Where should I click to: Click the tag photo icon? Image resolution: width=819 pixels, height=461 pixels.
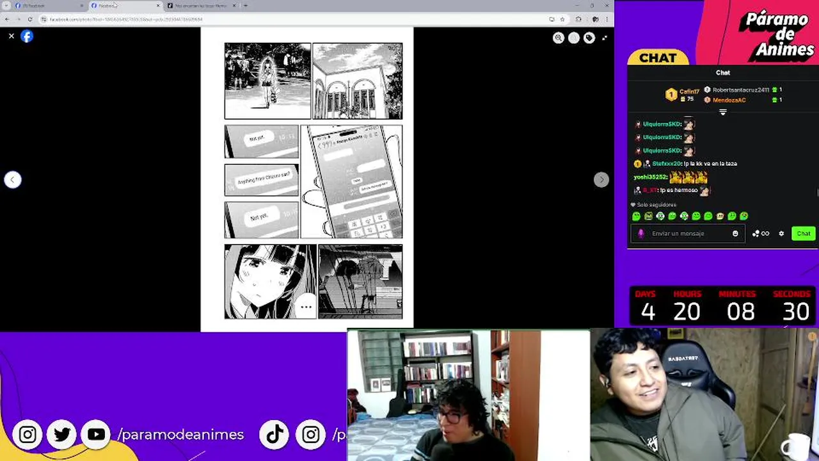(589, 38)
